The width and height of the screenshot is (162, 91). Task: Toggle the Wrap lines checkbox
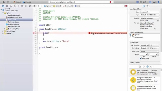coord(141,58)
